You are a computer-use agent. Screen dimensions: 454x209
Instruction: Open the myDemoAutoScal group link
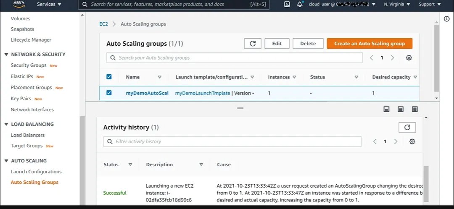[x=147, y=93]
